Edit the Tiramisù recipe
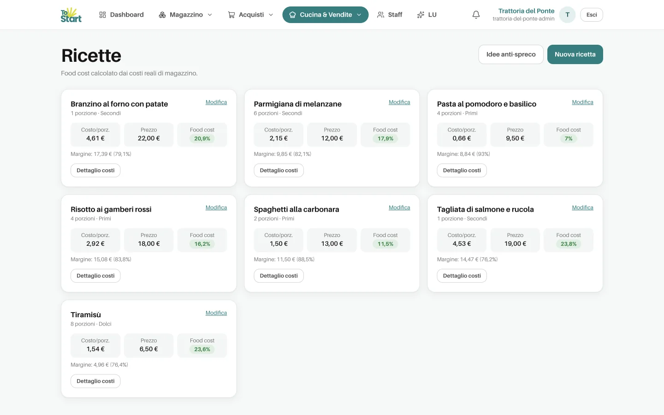664x415 pixels. click(x=216, y=313)
